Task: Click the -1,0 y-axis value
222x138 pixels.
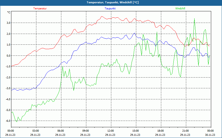Action: tap(8, 67)
